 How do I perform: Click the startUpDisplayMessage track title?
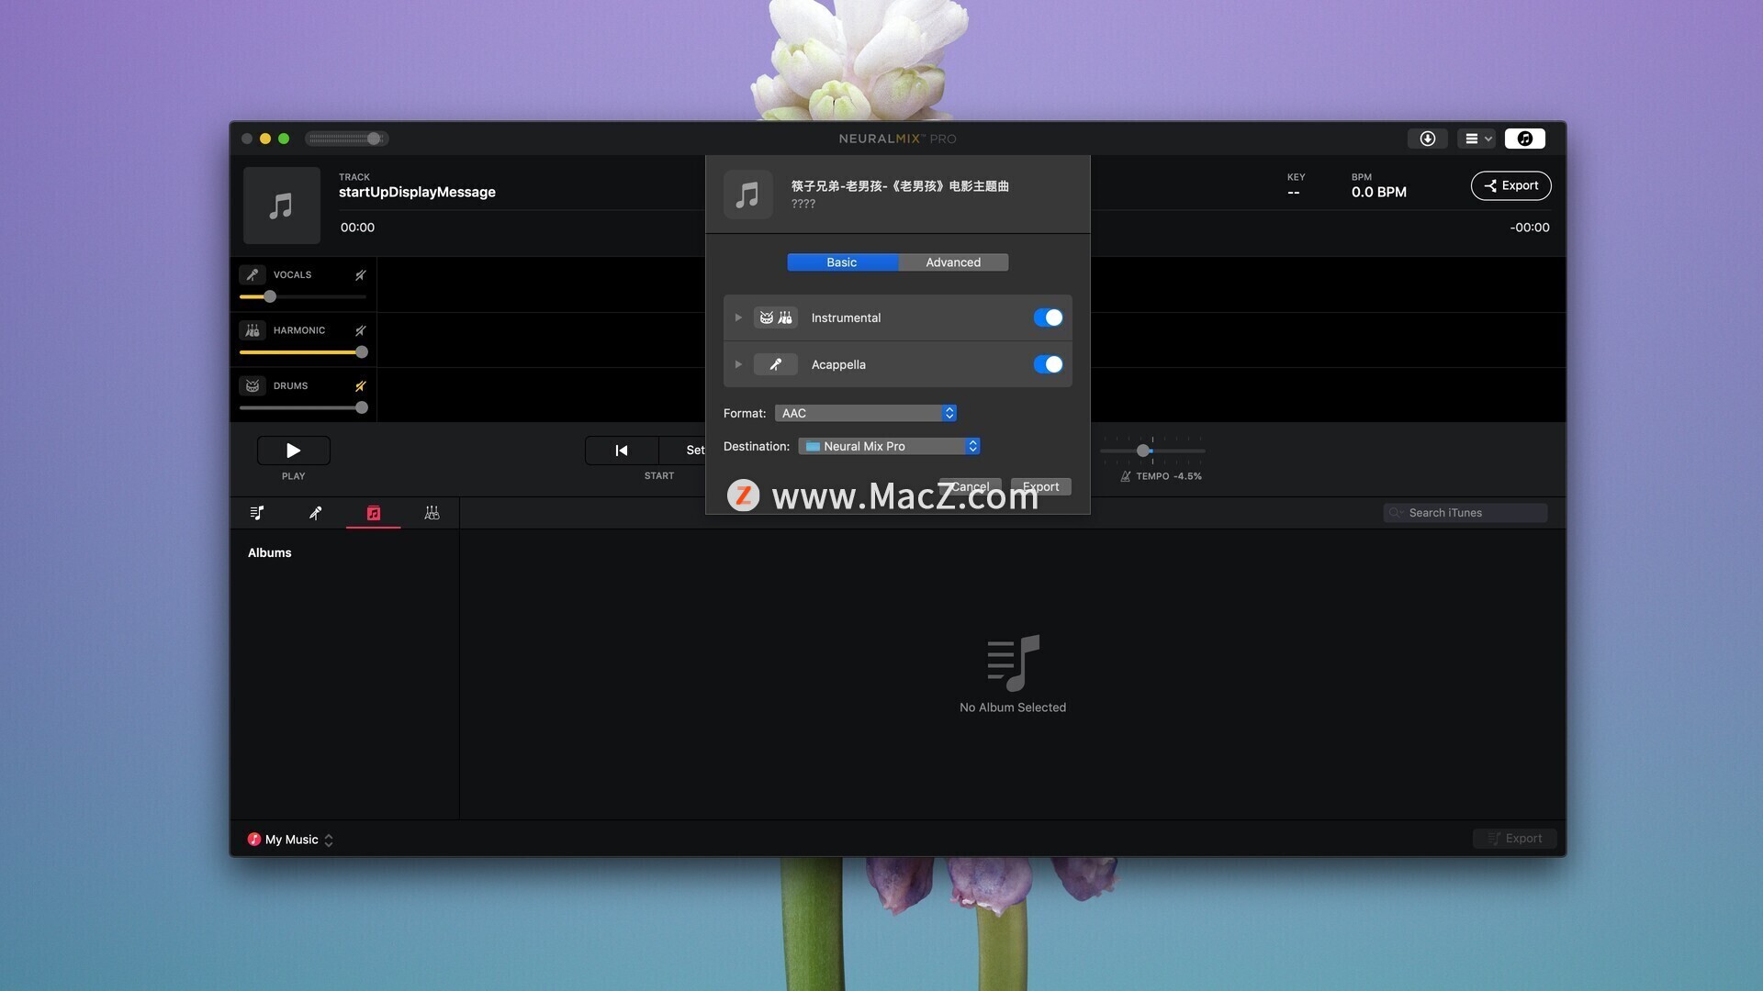pos(417,192)
